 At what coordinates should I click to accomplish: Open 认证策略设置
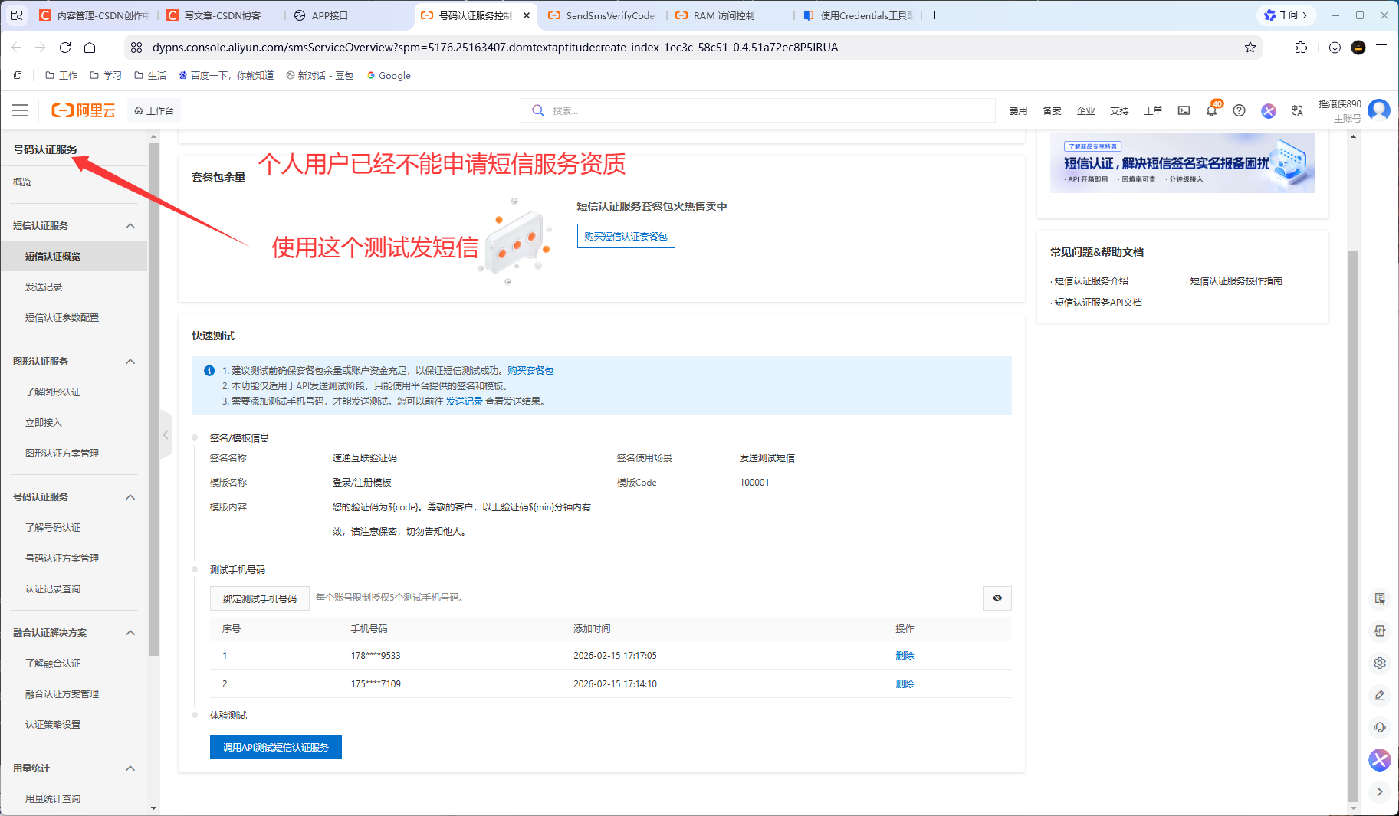[53, 725]
